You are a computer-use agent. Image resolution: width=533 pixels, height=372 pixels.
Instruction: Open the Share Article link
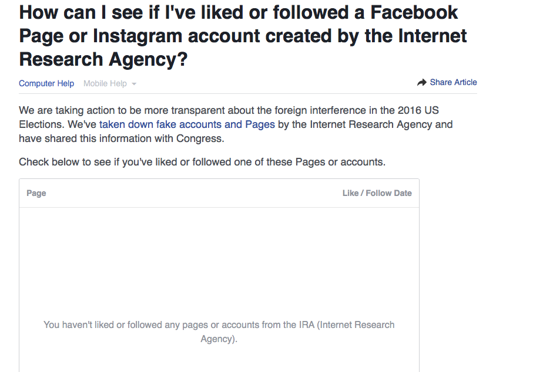pos(453,82)
